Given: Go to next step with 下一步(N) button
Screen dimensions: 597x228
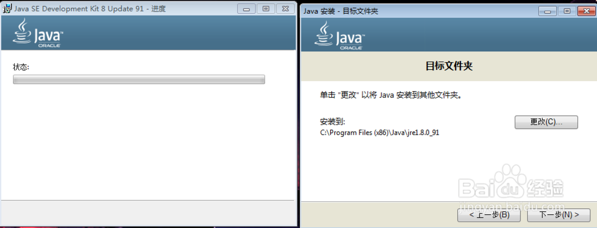Looking at the screenshot, I should (559, 215).
